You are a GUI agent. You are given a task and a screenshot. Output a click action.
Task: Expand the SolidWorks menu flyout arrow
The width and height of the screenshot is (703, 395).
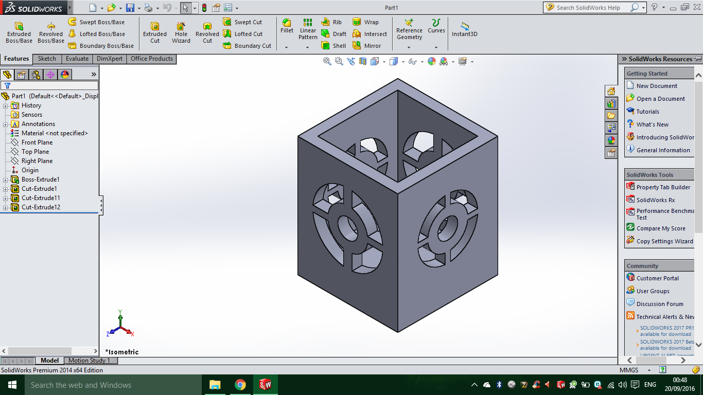tap(71, 8)
